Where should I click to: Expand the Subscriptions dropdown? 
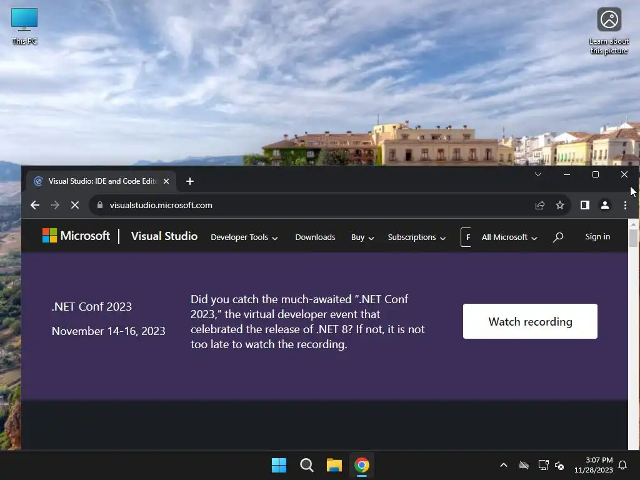click(x=416, y=237)
